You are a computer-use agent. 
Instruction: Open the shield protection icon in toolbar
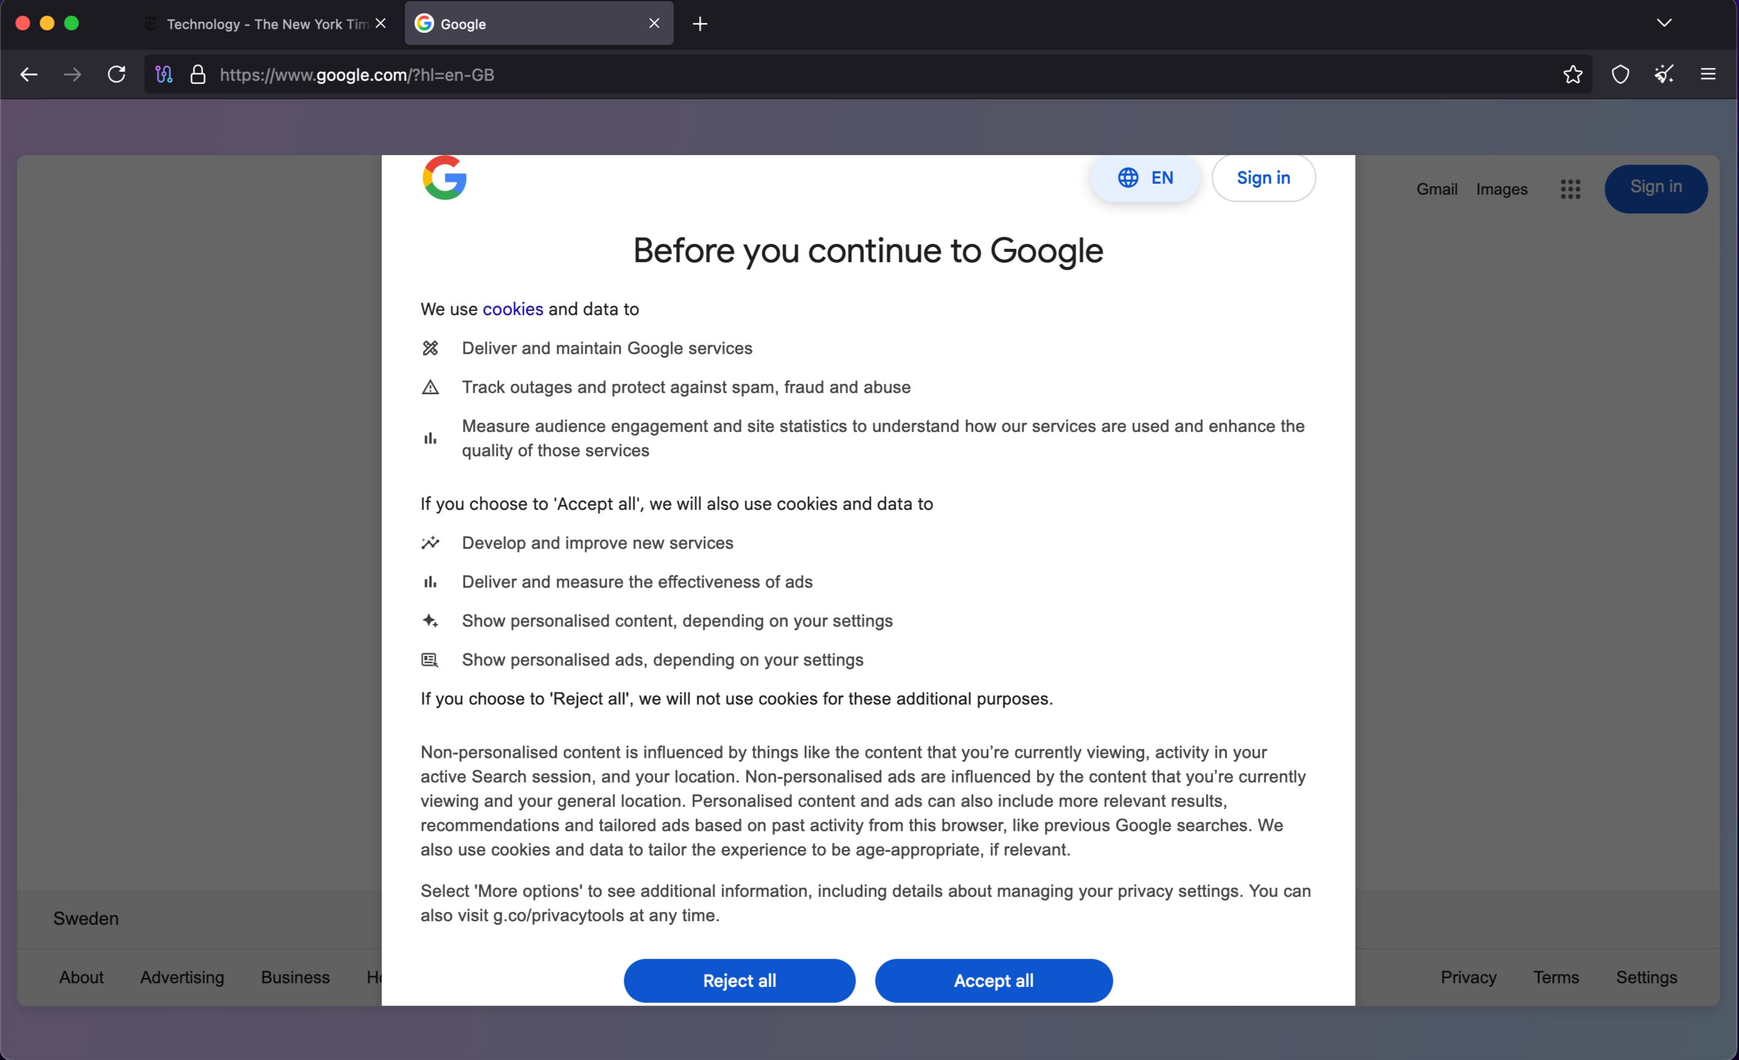click(x=1620, y=74)
